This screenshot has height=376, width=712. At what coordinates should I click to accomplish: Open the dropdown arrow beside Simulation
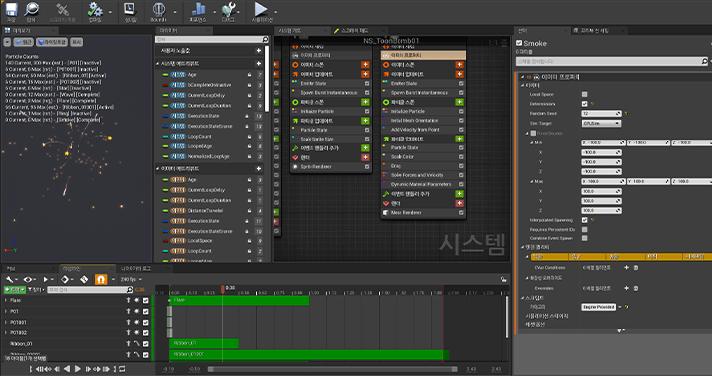point(275,12)
